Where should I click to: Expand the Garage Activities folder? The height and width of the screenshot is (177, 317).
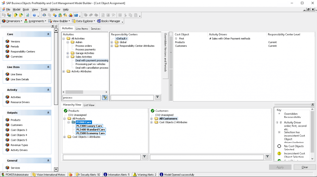[68, 53]
